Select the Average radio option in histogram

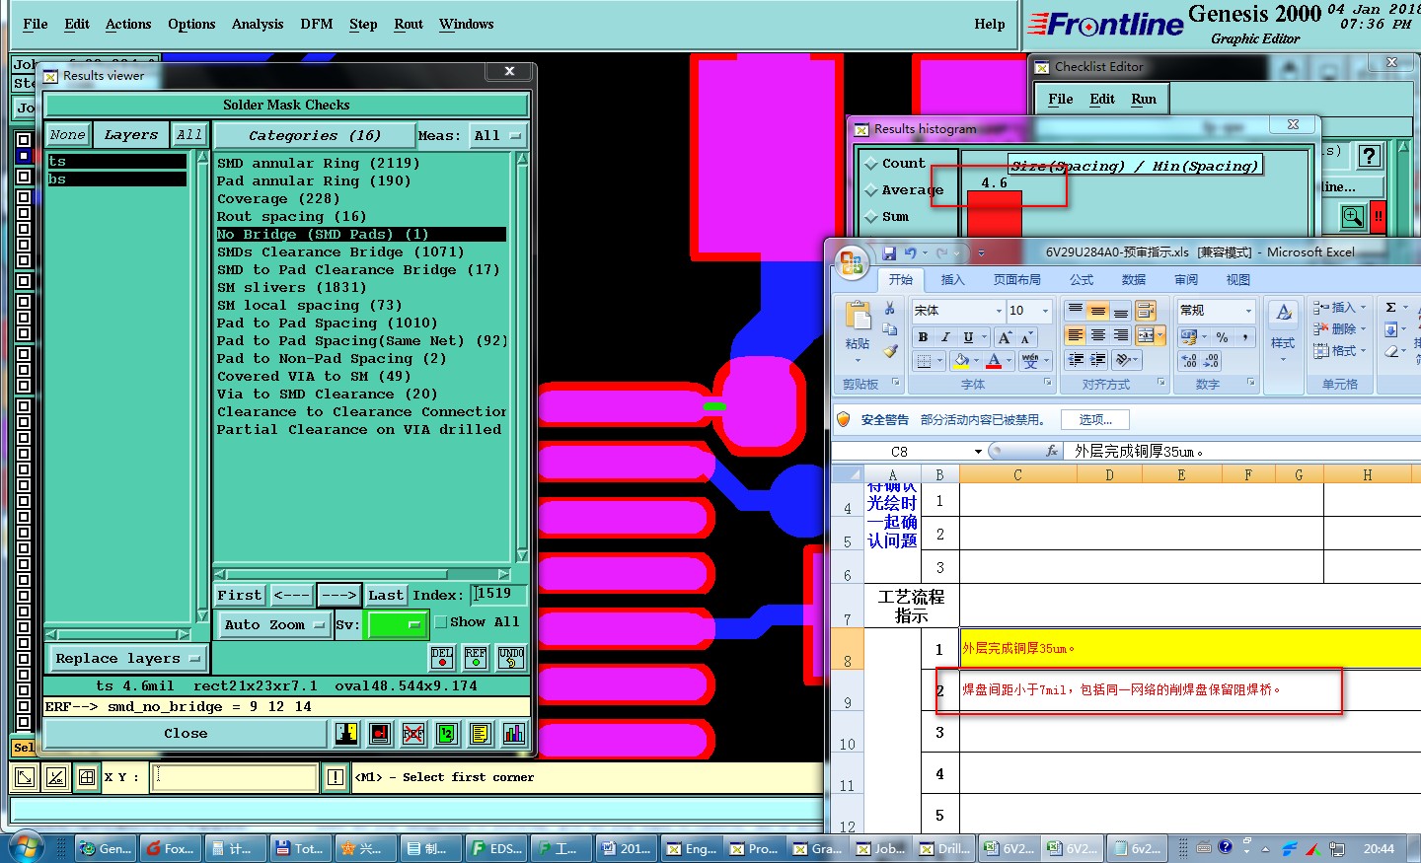click(x=870, y=190)
